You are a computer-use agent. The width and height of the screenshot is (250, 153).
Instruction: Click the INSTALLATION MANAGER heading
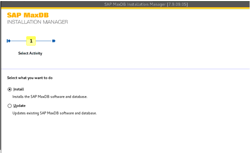[x=38, y=22]
